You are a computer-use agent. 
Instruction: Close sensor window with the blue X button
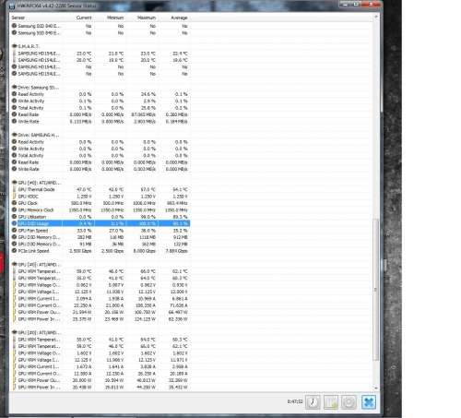(369, 402)
